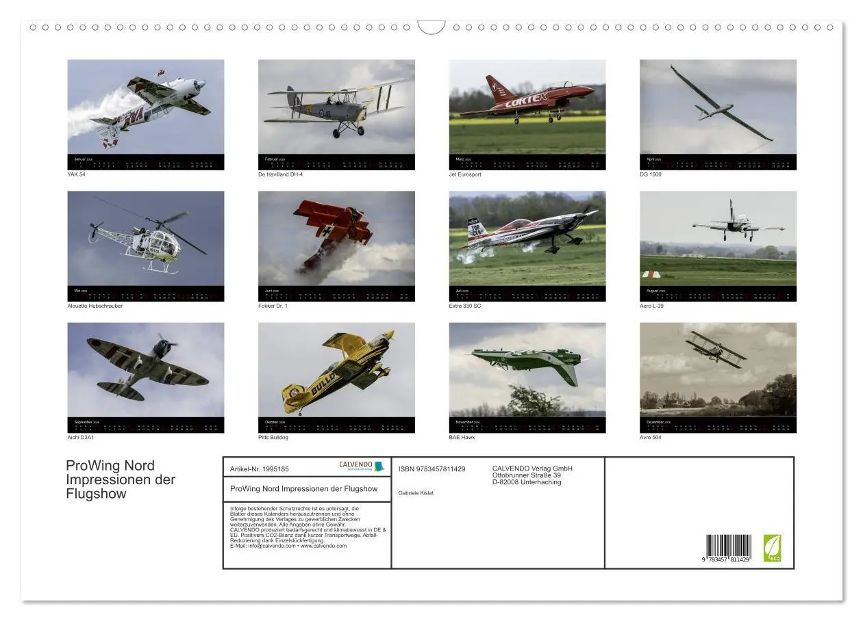Click the 'März' calendar strip
Screen dimensions: 863x621
click(x=527, y=162)
